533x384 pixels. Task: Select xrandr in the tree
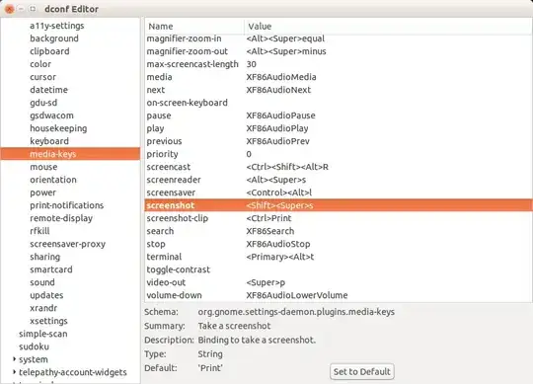coord(43,308)
